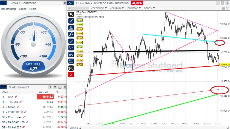Expand the Configs panel at chart bottom
The height and width of the screenshot is (129, 230).
coord(75,128)
